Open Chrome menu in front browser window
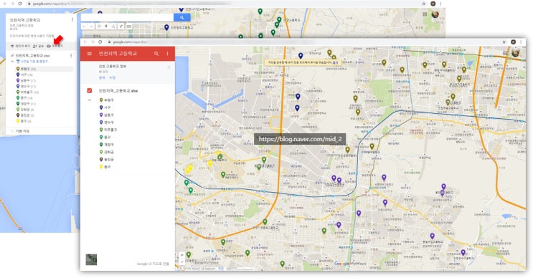 click(521, 42)
